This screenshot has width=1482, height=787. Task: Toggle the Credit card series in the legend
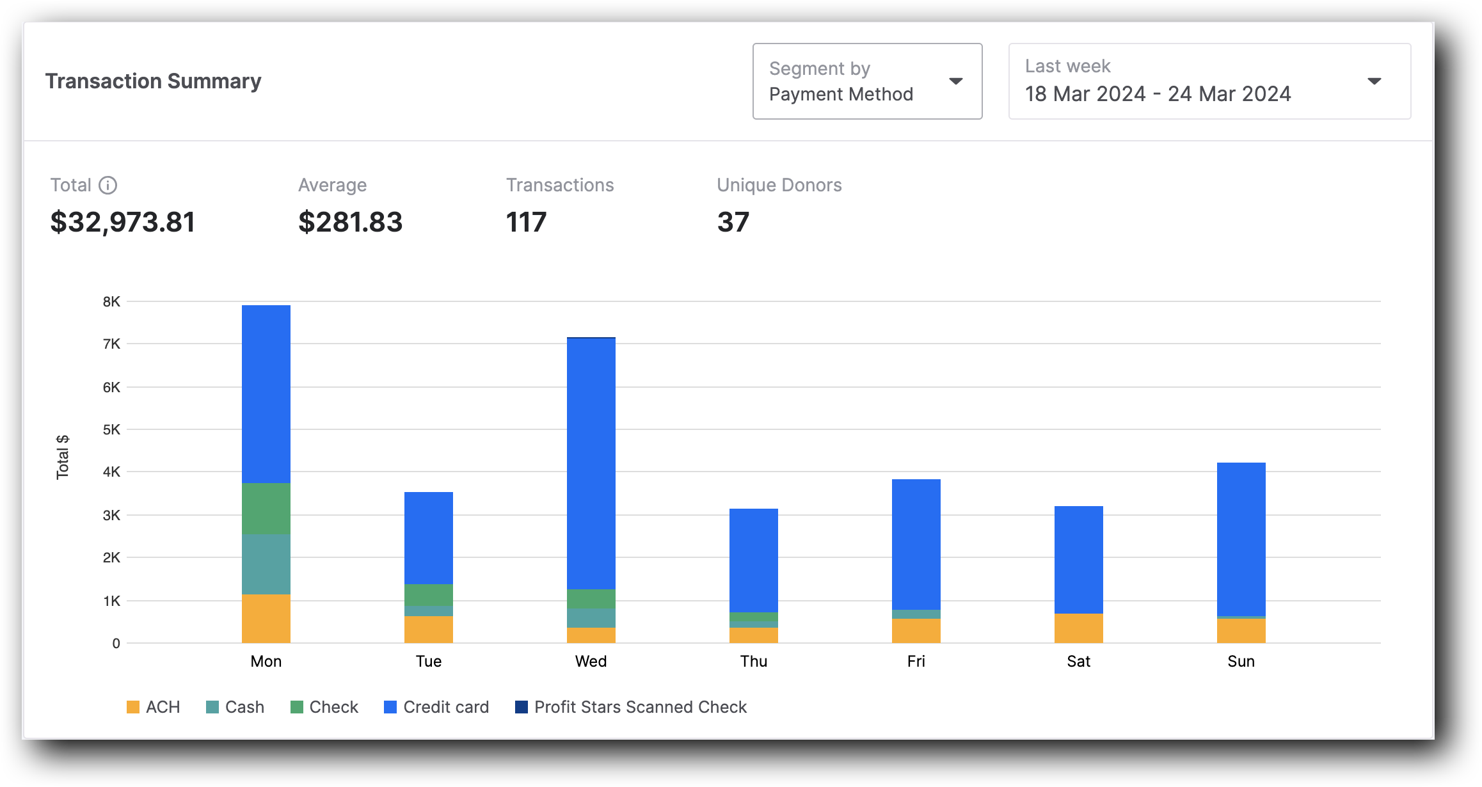pos(445,706)
